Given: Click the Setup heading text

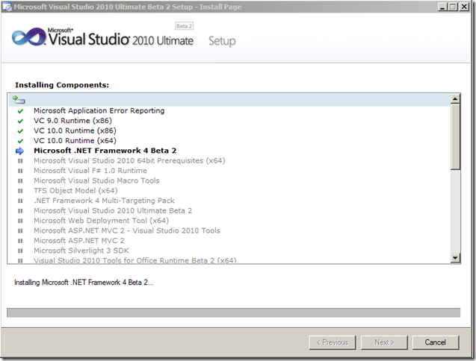Looking at the screenshot, I should coord(222,41).
